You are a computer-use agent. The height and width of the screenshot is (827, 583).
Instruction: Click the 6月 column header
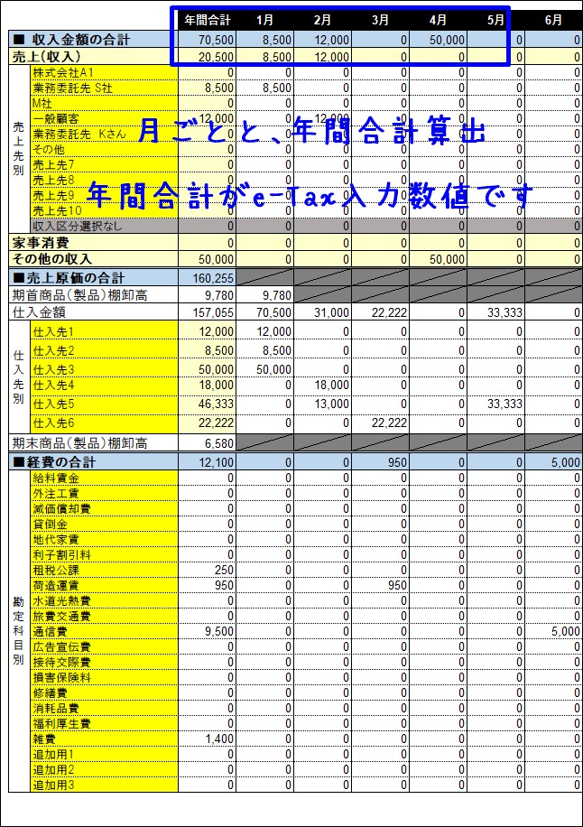[554, 19]
